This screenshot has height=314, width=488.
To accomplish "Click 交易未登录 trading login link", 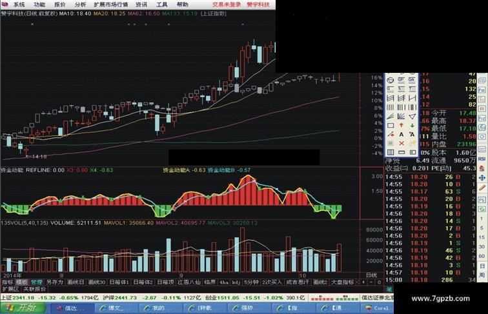I will click(x=227, y=5).
